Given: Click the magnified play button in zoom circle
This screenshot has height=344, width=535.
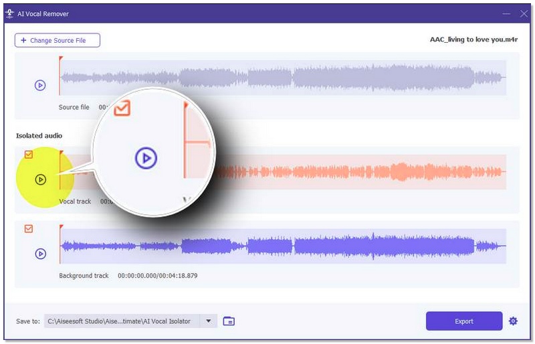Looking at the screenshot, I should pos(146,158).
